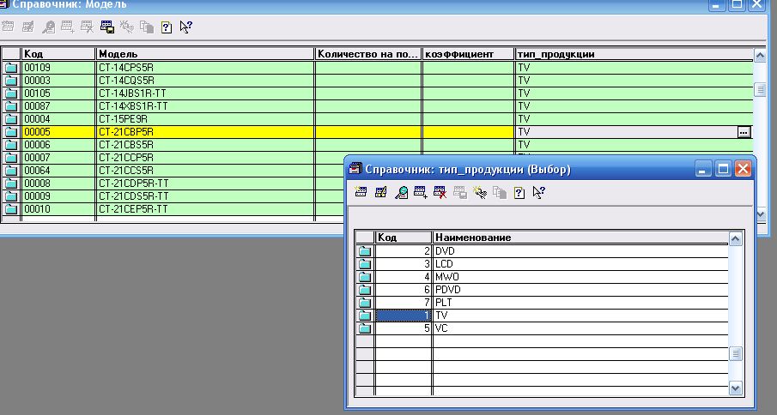The width and height of the screenshot is (777, 415).
Task: Click New item icon in тип_продукции toolbar
Action: [x=361, y=193]
